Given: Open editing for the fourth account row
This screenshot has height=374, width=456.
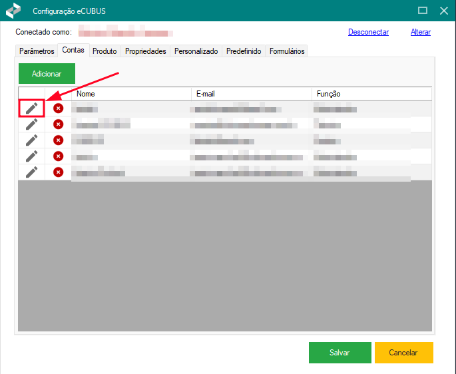Looking at the screenshot, I should click(x=31, y=156).
